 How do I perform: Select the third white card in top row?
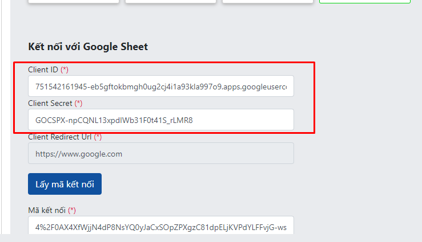coord(267,2)
